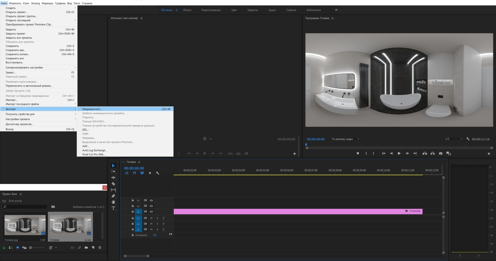
Task: Open Program panel menu
Action: pyautogui.click(x=332, y=18)
